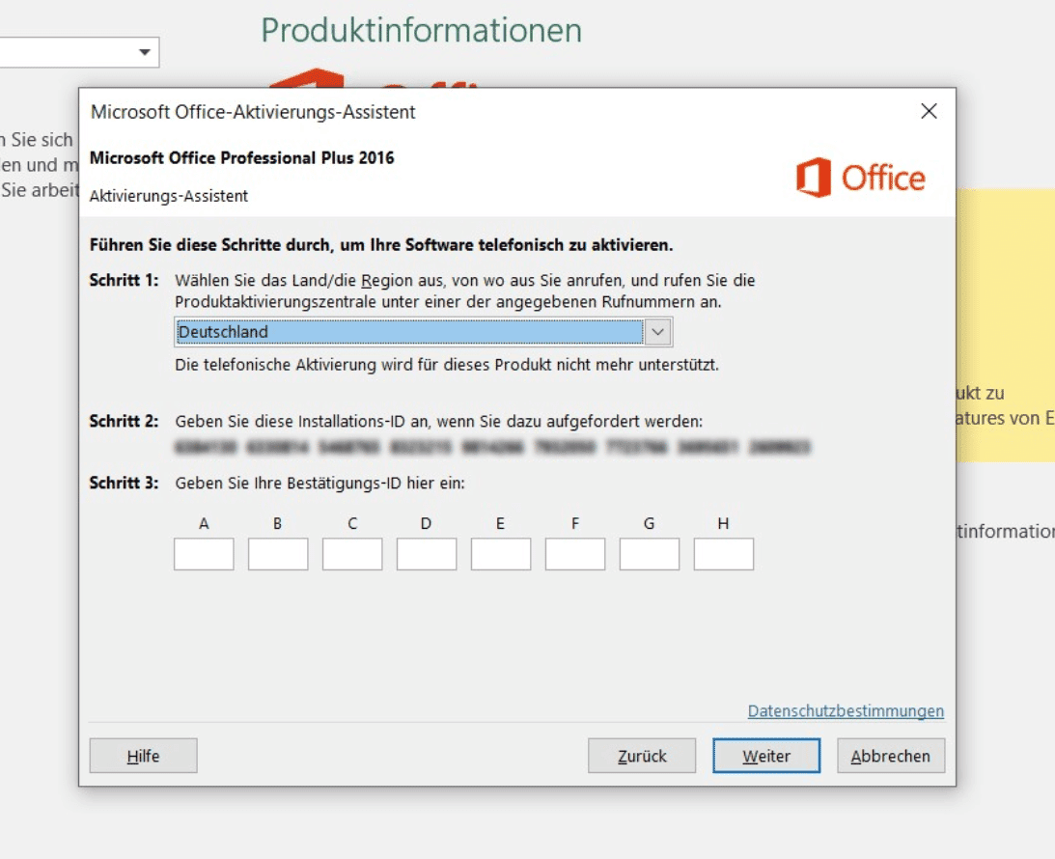Open the Datenschutzbestimmungen link
Image resolution: width=1055 pixels, height=859 pixels.
(x=846, y=711)
